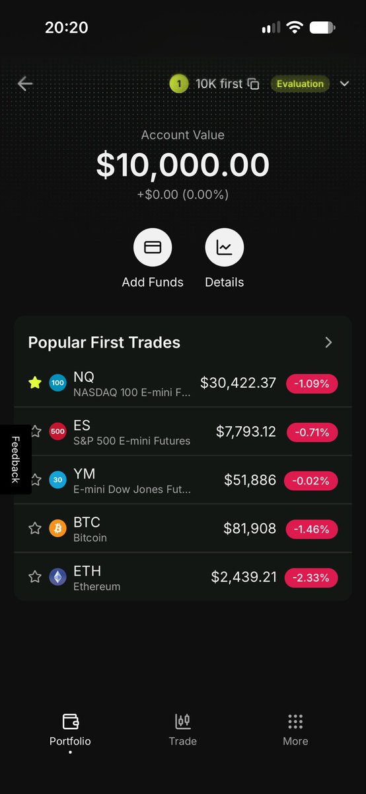Open YM E-mini Dow Jones row
This screenshot has height=794, width=366.
183,480
